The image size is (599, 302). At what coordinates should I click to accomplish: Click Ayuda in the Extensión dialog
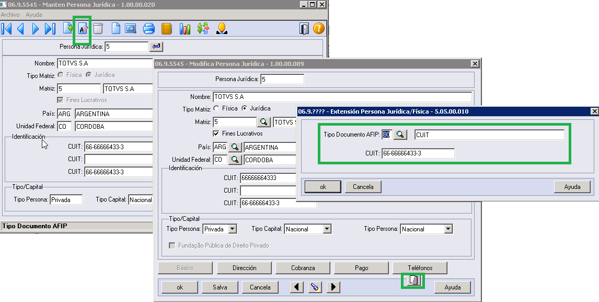[x=572, y=187]
